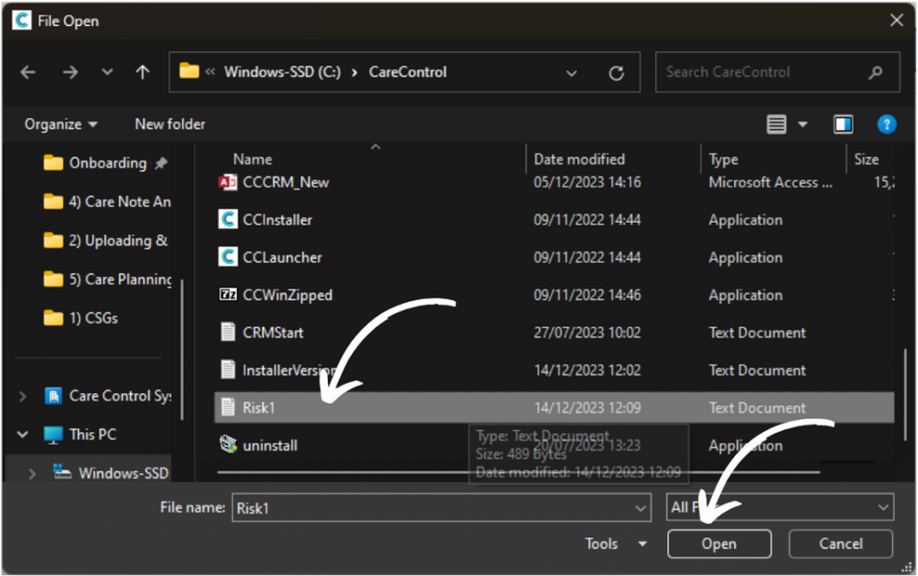Click the uninstall file name
This screenshot has width=918, height=576.
[x=270, y=445]
